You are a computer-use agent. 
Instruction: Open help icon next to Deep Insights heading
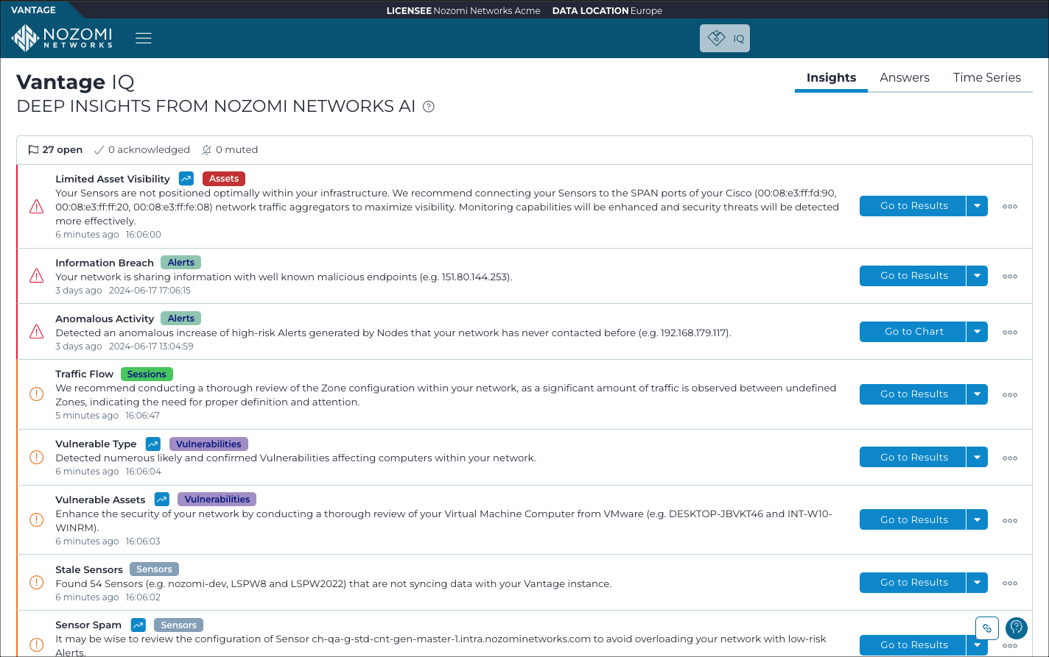point(429,107)
